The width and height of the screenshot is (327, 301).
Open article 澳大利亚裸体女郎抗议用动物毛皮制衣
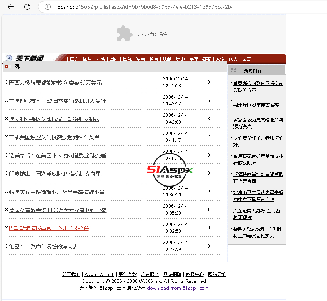pyautogui.click(x=54, y=119)
